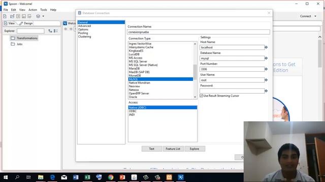Select the Transformations tree folder
The height and width of the screenshot is (182, 325).
(24, 38)
